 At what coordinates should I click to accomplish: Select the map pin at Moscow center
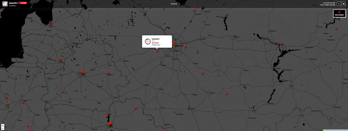(175, 44)
